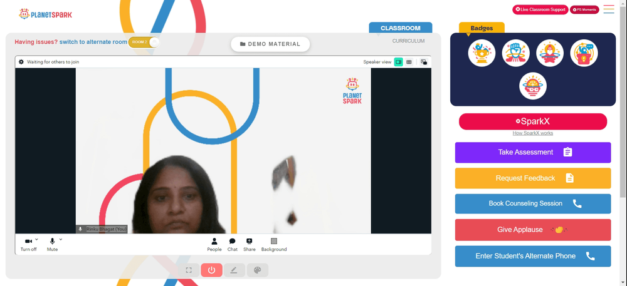Screen dimensions: 627x286
Task: Click the Rinku Bhagat (You) name label
Action: (x=106, y=229)
